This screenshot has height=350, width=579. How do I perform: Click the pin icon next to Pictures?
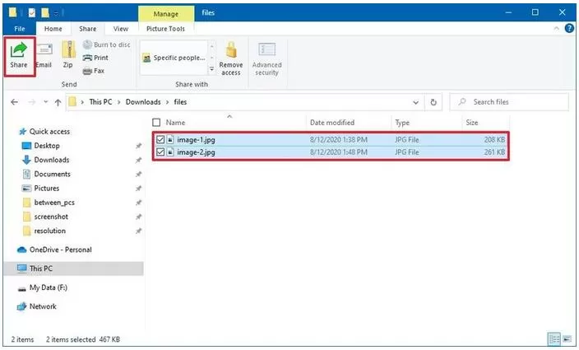pyautogui.click(x=138, y=189)
